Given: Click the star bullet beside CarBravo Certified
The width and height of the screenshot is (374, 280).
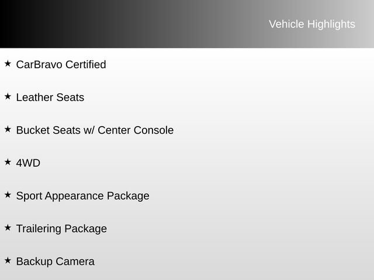Looking at the screenshot, I should coord(8,63).
